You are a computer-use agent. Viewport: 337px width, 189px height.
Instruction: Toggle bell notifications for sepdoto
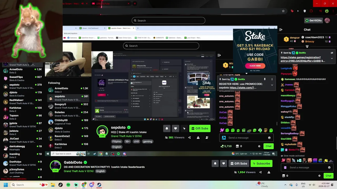167,128
